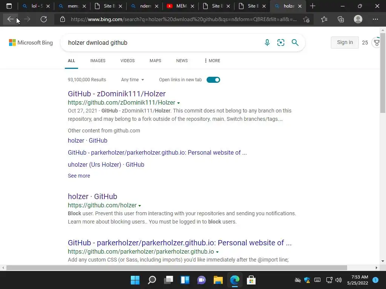Expand arrow beside github.com/zDominik111/Holzer URL

pos(178,103)
